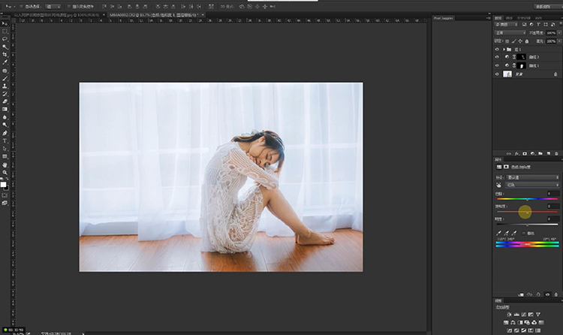563x335 pixels.
Task: Toggle the Colorize checkbox
Action: tap(523, 234)
